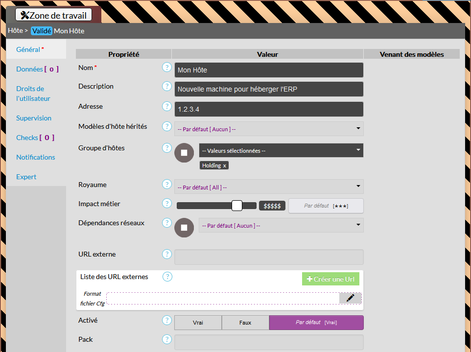
Task: Click the Impact métier slider handle
Action: tap(237, 206)
